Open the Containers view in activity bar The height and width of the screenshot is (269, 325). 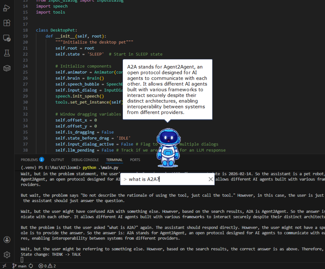[x=7, y=68]
